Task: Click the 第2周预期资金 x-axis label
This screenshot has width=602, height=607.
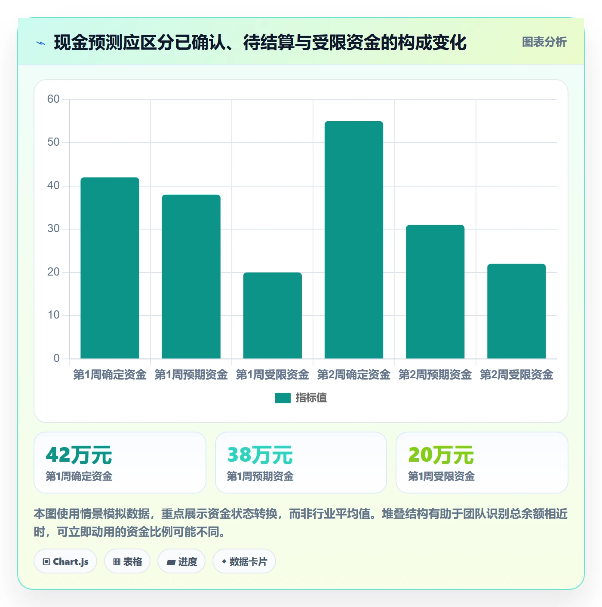Action: coord(435,375)
